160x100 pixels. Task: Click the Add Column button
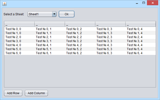(36, 93)
